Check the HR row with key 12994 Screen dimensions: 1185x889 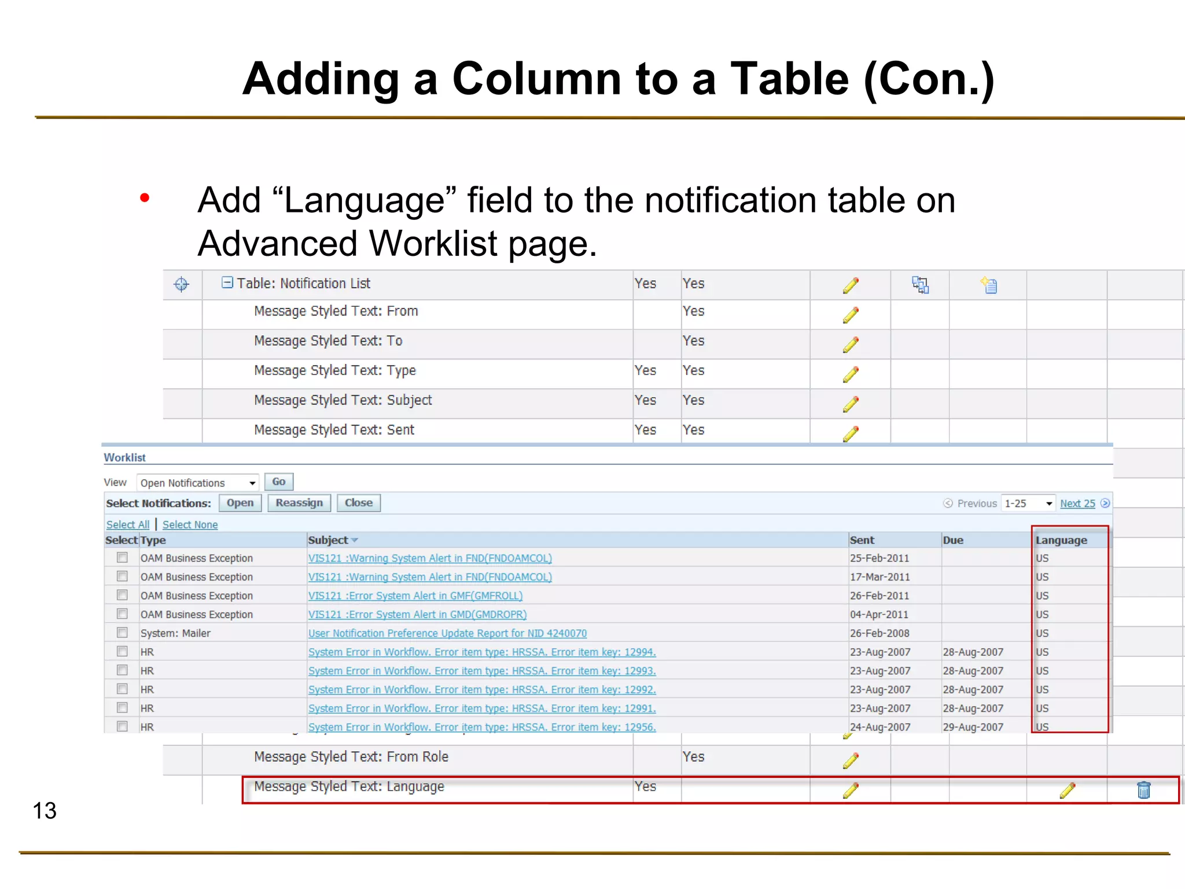[x=122, y=651]
